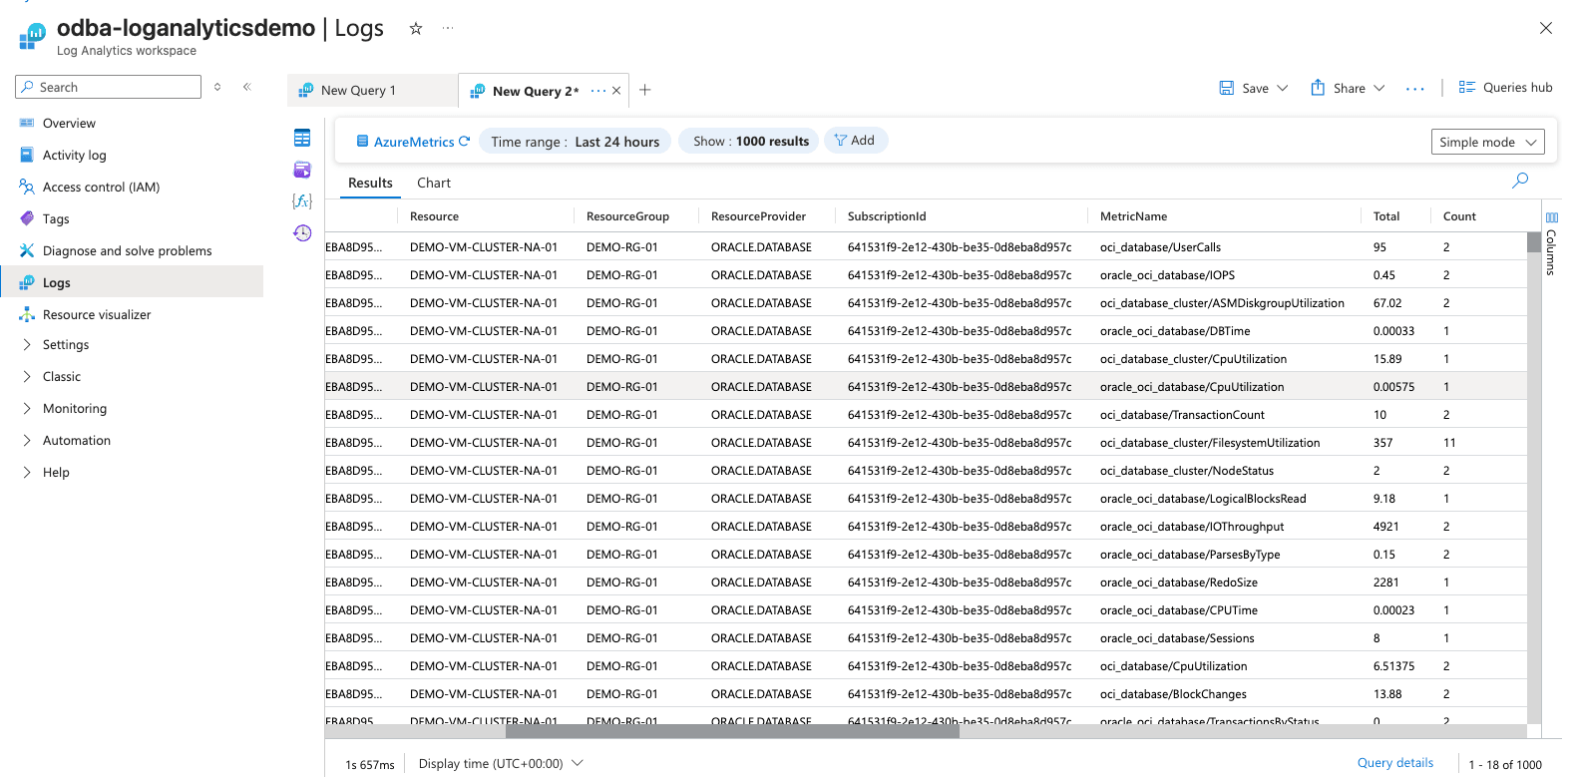
Task: Select the oracle_oci_database/IOPS metric cell
Action: [x=1167, y=275]
